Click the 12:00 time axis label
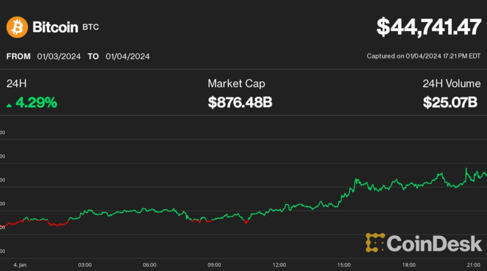487x271 pixels. pos(279,265)
